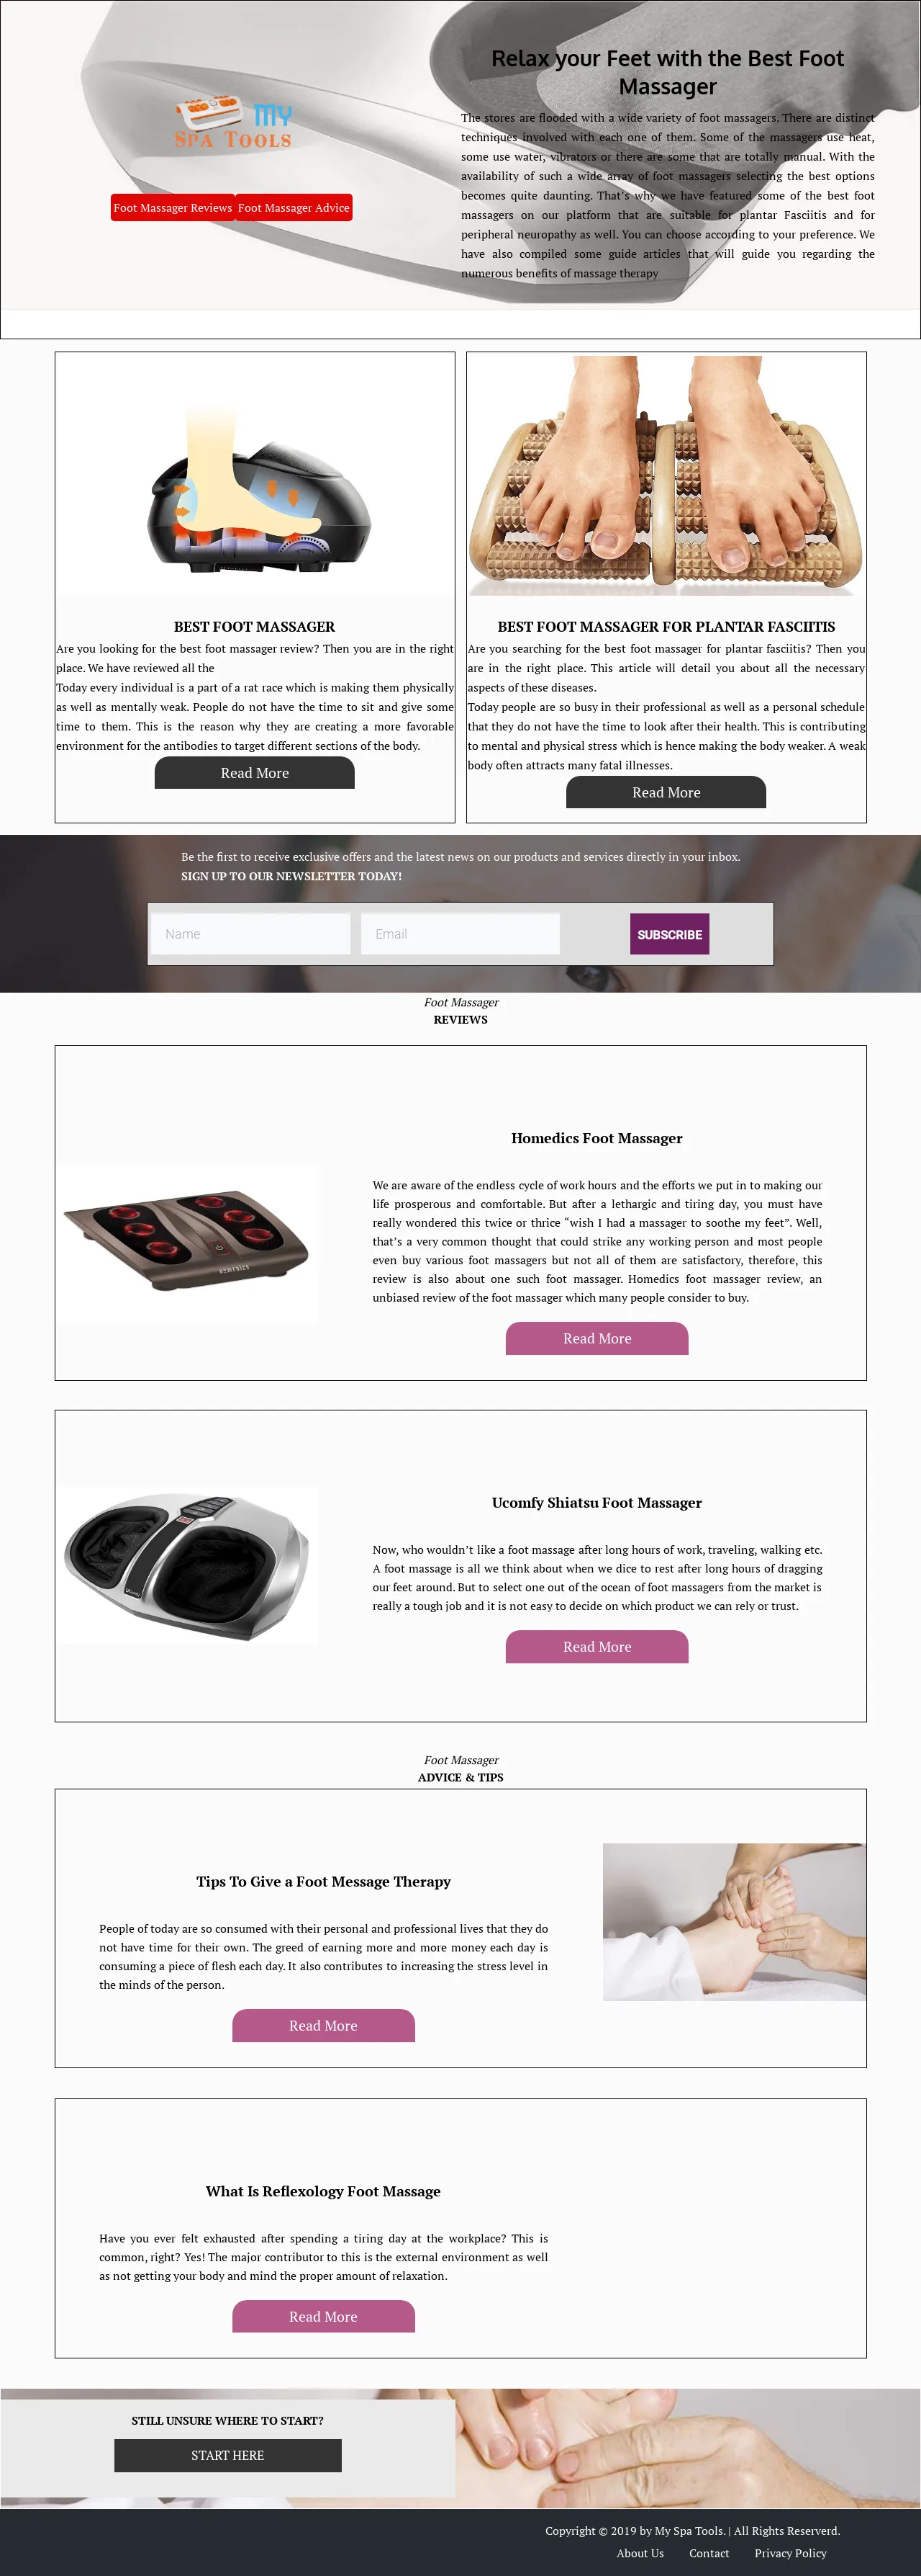
Task: Click the Start Here button
Action: [x=228, y=2455]
